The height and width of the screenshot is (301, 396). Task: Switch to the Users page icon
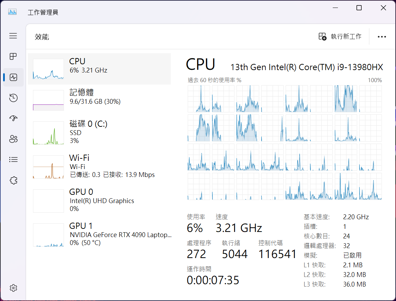point(13,139)
